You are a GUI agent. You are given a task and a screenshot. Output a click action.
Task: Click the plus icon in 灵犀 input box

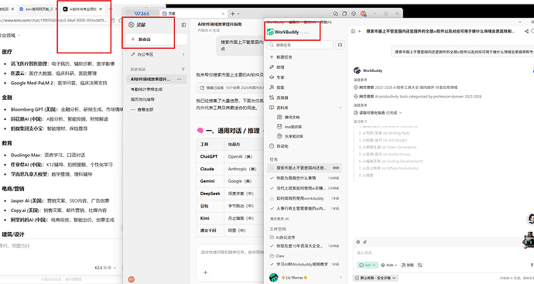coord(205,272)
